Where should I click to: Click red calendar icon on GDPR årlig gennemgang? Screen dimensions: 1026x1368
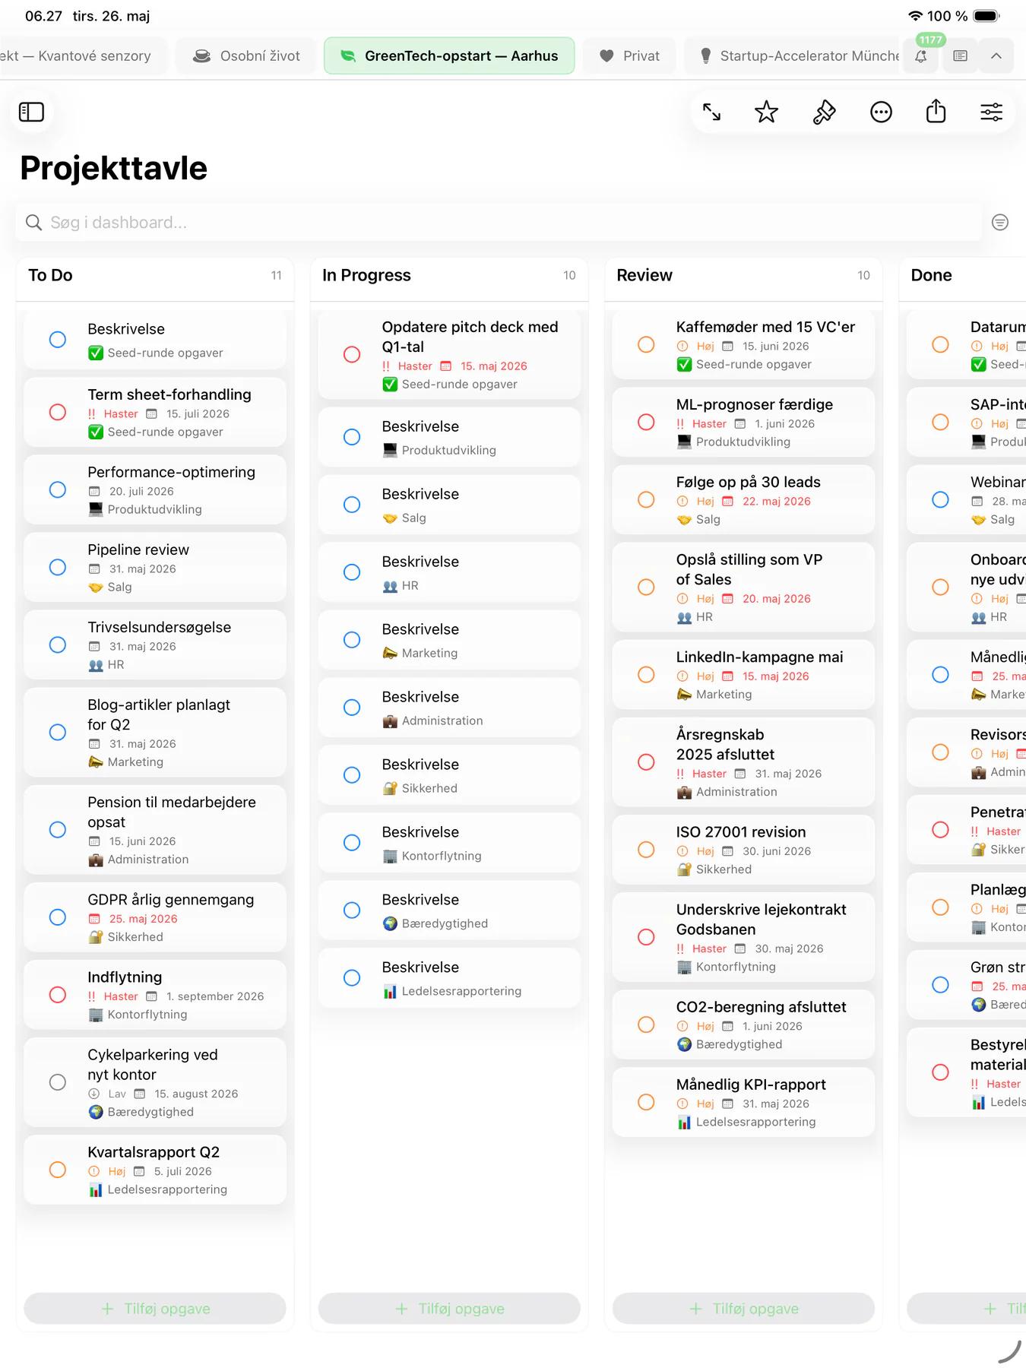tap(94, 919)
